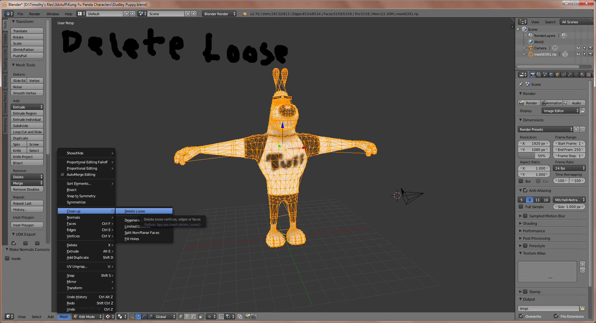
Task: Toggle selectability arrow for Camera
Action: pyautogui.click(x=585, y=48)
